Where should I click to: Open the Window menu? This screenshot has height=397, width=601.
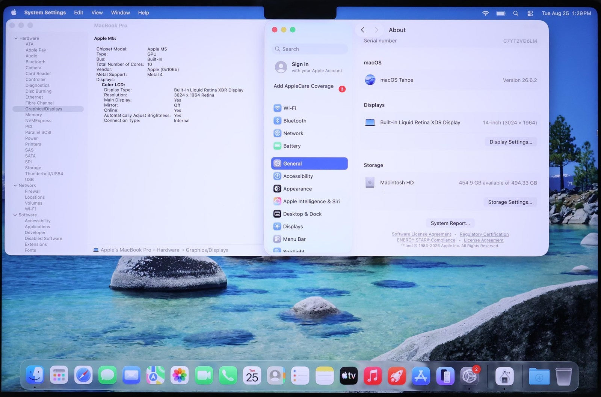pos(121,13)
